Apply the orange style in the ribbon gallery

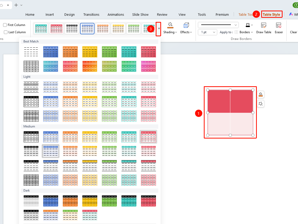coord(103,29)
